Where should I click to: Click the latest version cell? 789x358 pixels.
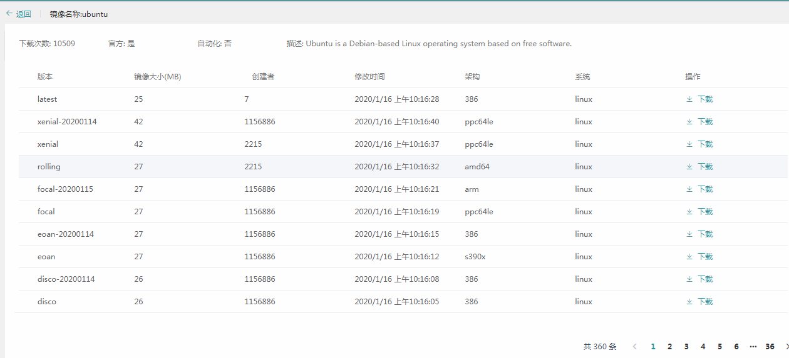[47, 99]
